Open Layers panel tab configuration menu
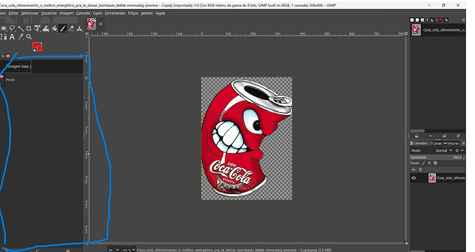Image resolution: width=475 pixels, height=252 pixels. point(463,143)
